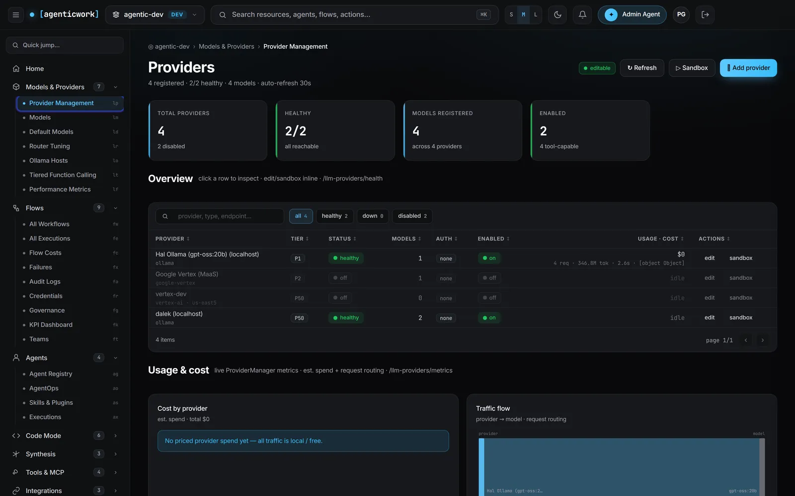Select the L density size option
This screenshot has width=795, height=496.
536,15
